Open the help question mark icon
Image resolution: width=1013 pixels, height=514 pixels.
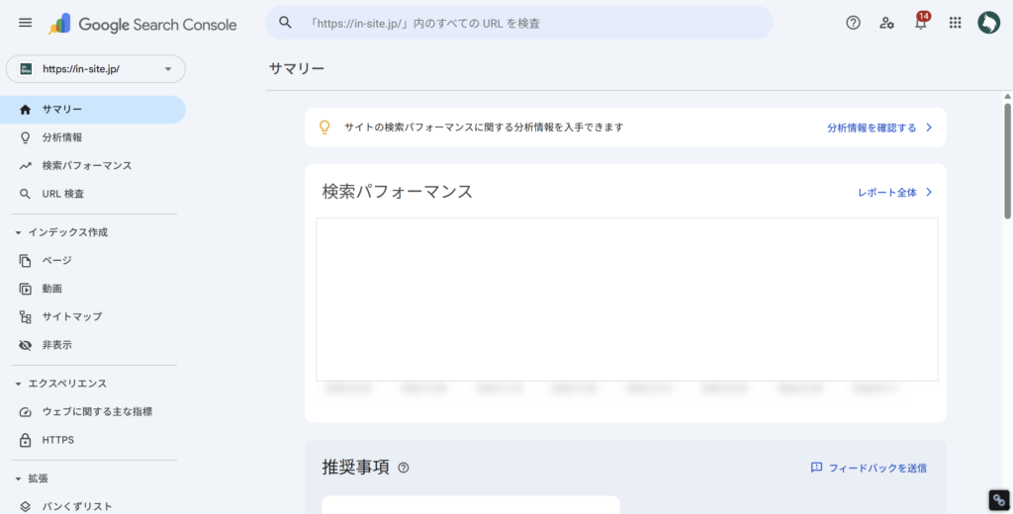tap(853, 23)
